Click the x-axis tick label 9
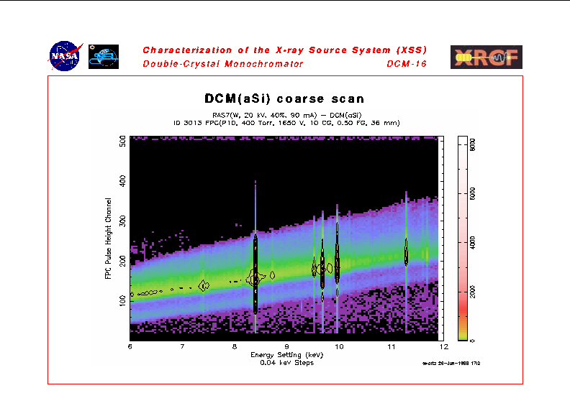 tap(286, 347)
